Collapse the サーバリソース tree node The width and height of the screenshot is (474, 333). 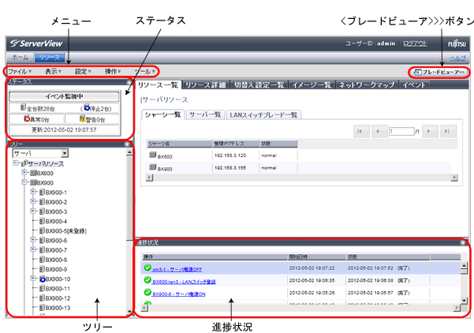(x=16, y=163)
